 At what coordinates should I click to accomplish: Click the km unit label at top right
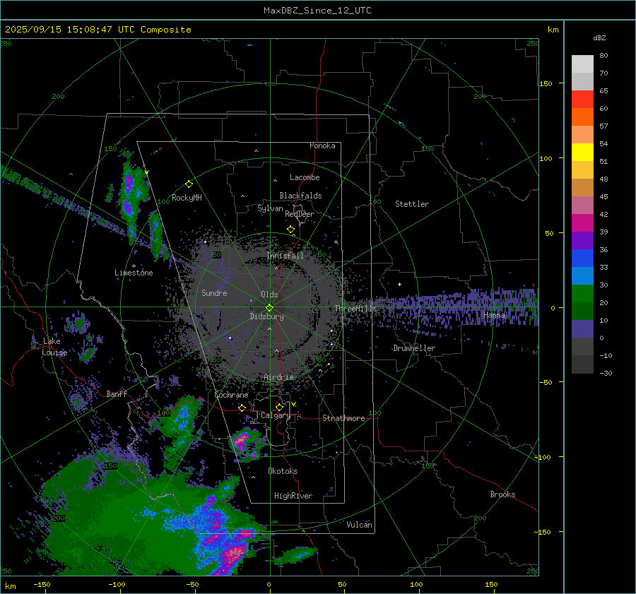(x=553, y=30)
